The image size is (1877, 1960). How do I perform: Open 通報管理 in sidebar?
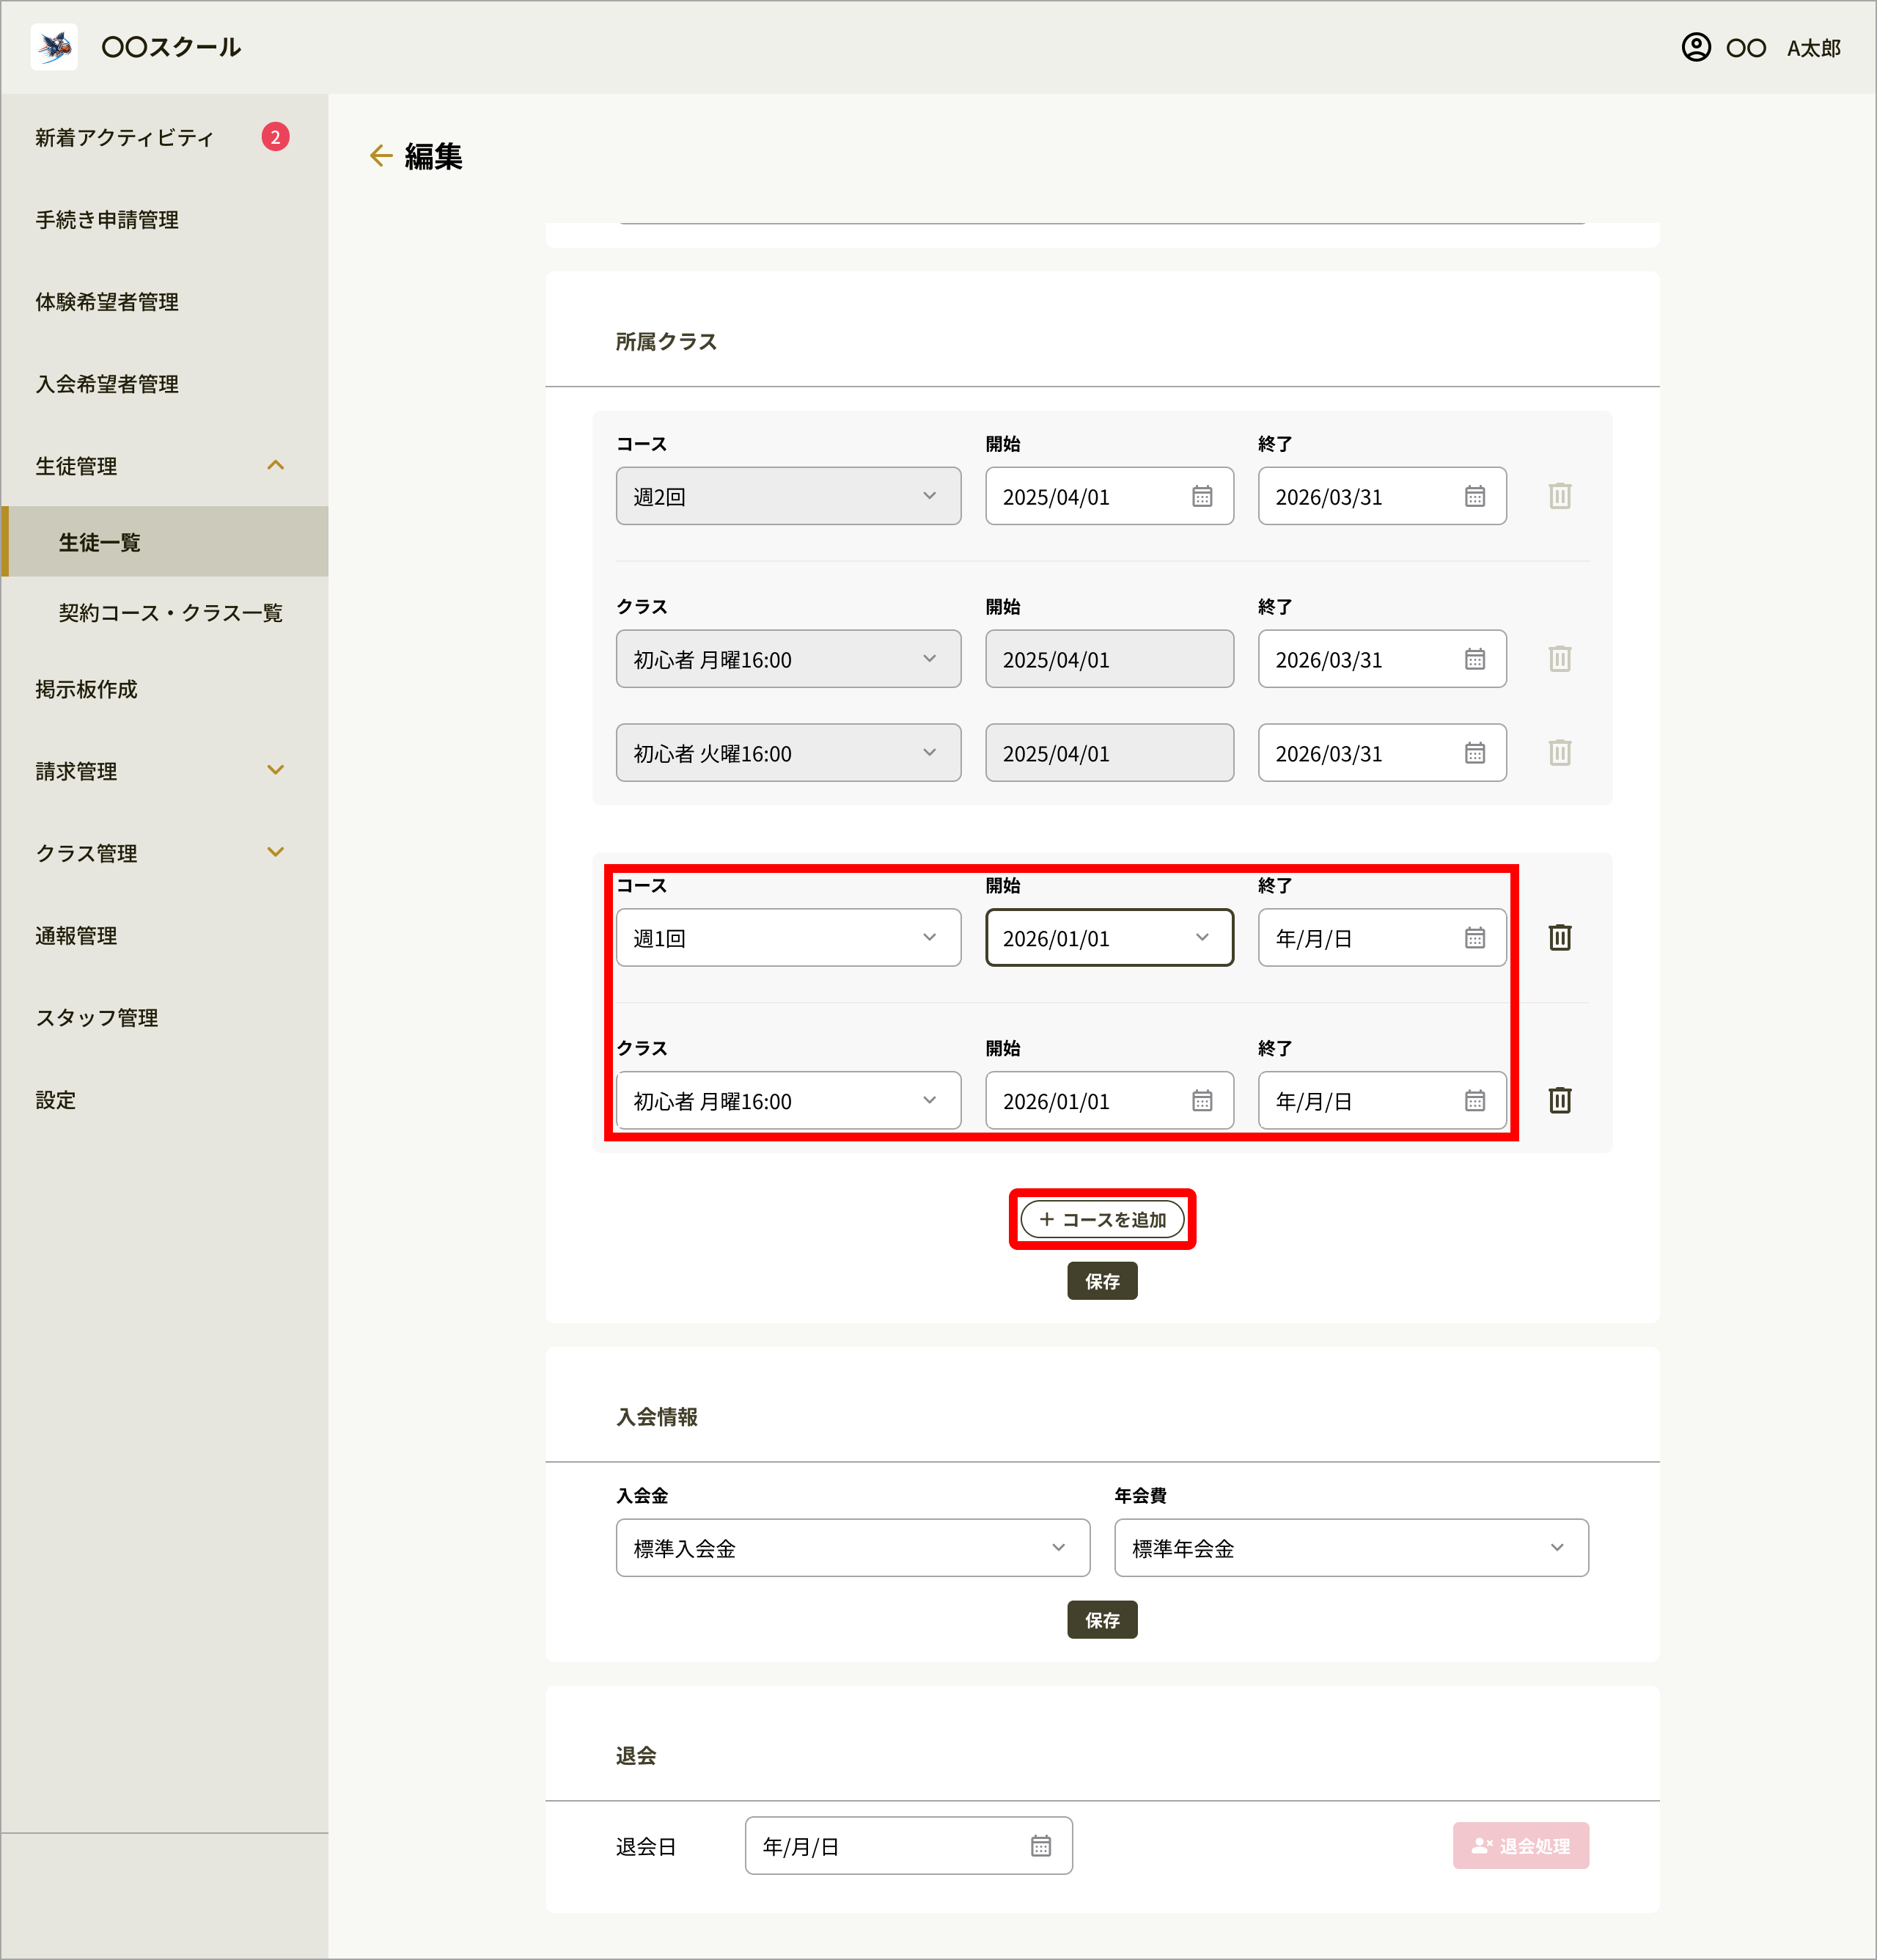coord(77,936)
